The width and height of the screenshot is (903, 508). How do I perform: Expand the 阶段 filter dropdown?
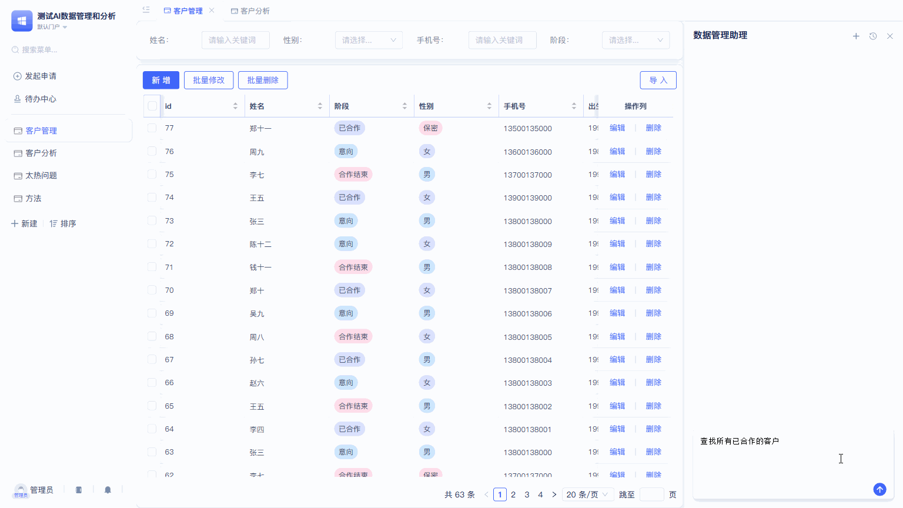[636, 40]
